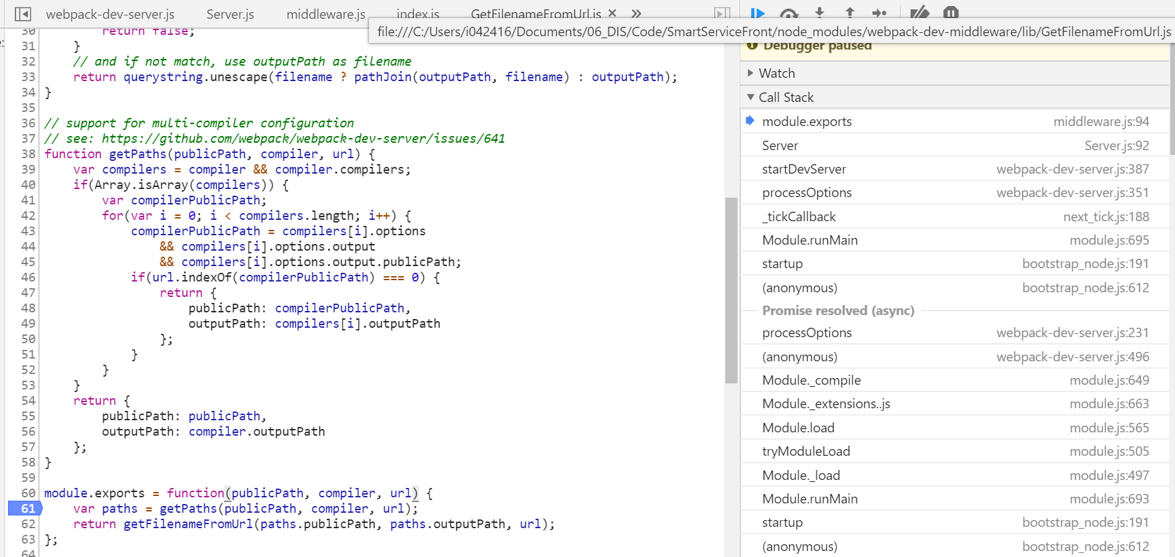Screen dimensions: 1175x557
Task: Click getFilenameFromUrl call on line 62
Action: pyautogui.click(x=188, y=524)
